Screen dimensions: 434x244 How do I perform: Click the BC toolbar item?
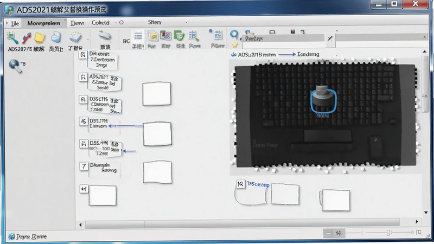pyautogui.click(x=126, y=41)
